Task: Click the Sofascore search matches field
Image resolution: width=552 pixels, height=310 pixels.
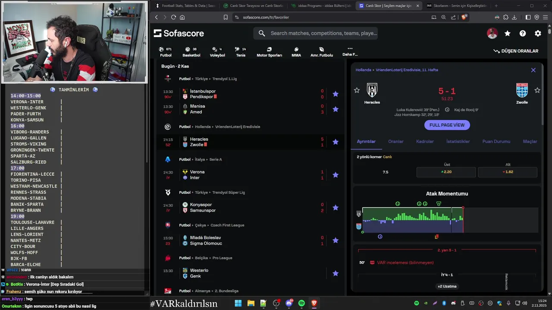Action: pyautogui.click(x=316, y=33)
